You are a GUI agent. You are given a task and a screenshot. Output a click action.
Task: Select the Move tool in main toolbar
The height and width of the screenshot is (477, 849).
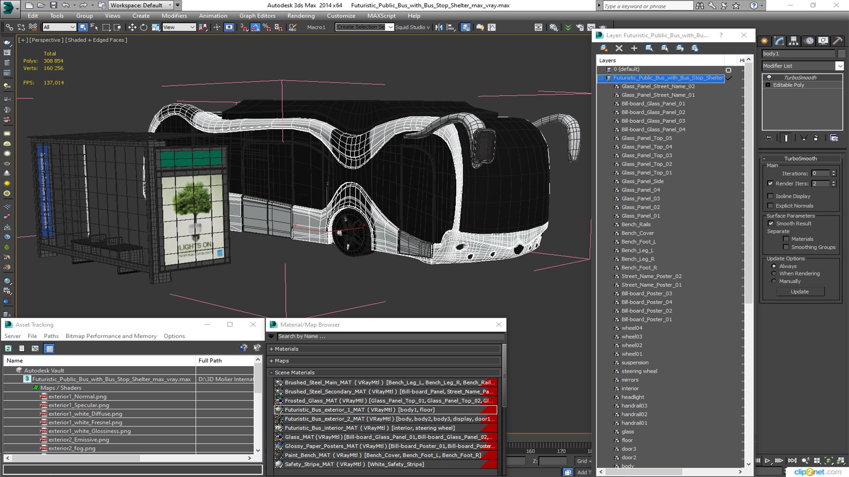tap(132, 27)
